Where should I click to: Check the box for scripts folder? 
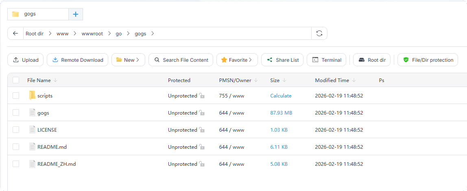[x=16, y=96]
